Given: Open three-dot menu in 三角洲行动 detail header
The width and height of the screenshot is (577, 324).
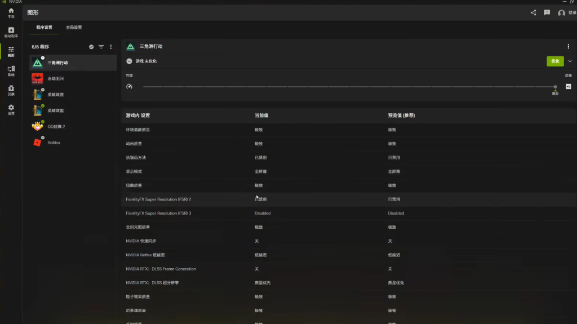Looking at the screenshot, I should (x=568, y=46).
